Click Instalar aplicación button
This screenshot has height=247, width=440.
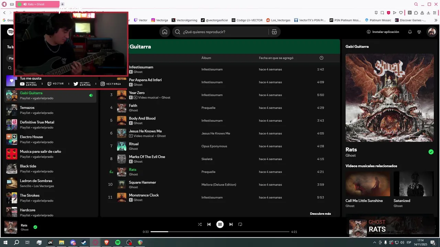383,32
